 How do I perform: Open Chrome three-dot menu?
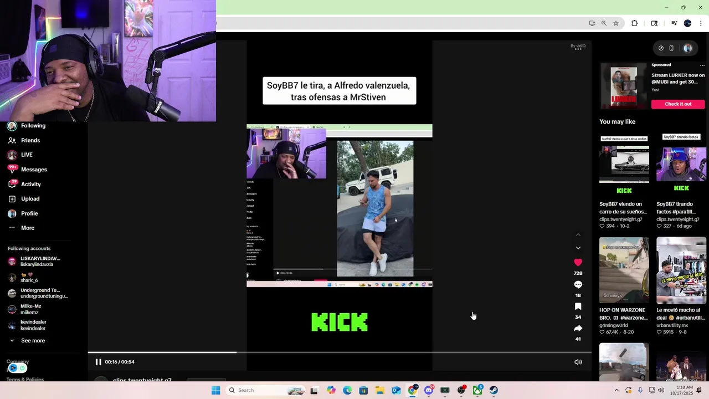point(701,23)
